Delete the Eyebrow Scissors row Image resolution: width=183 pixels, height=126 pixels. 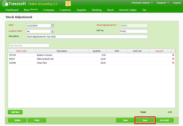click(x=173, y=55)
